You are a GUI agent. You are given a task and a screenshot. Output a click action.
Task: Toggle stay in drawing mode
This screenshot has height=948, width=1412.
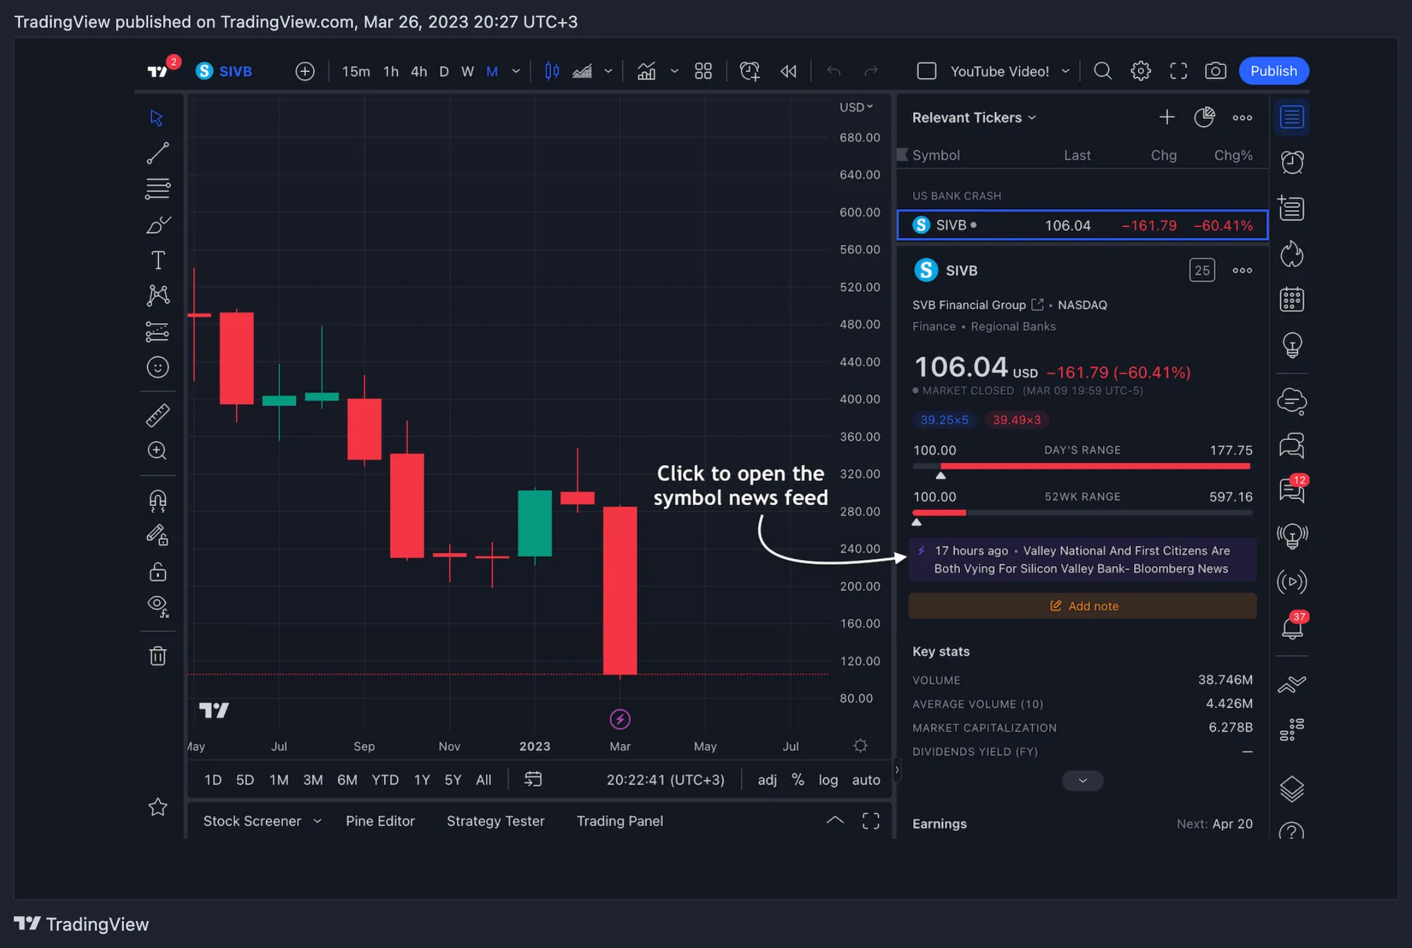pos(158,536)
